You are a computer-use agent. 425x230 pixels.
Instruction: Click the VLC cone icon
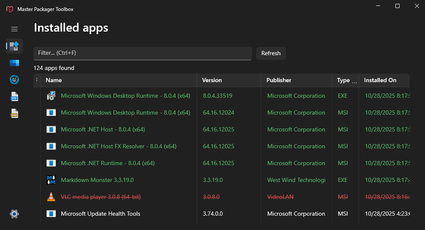[51, 197]
